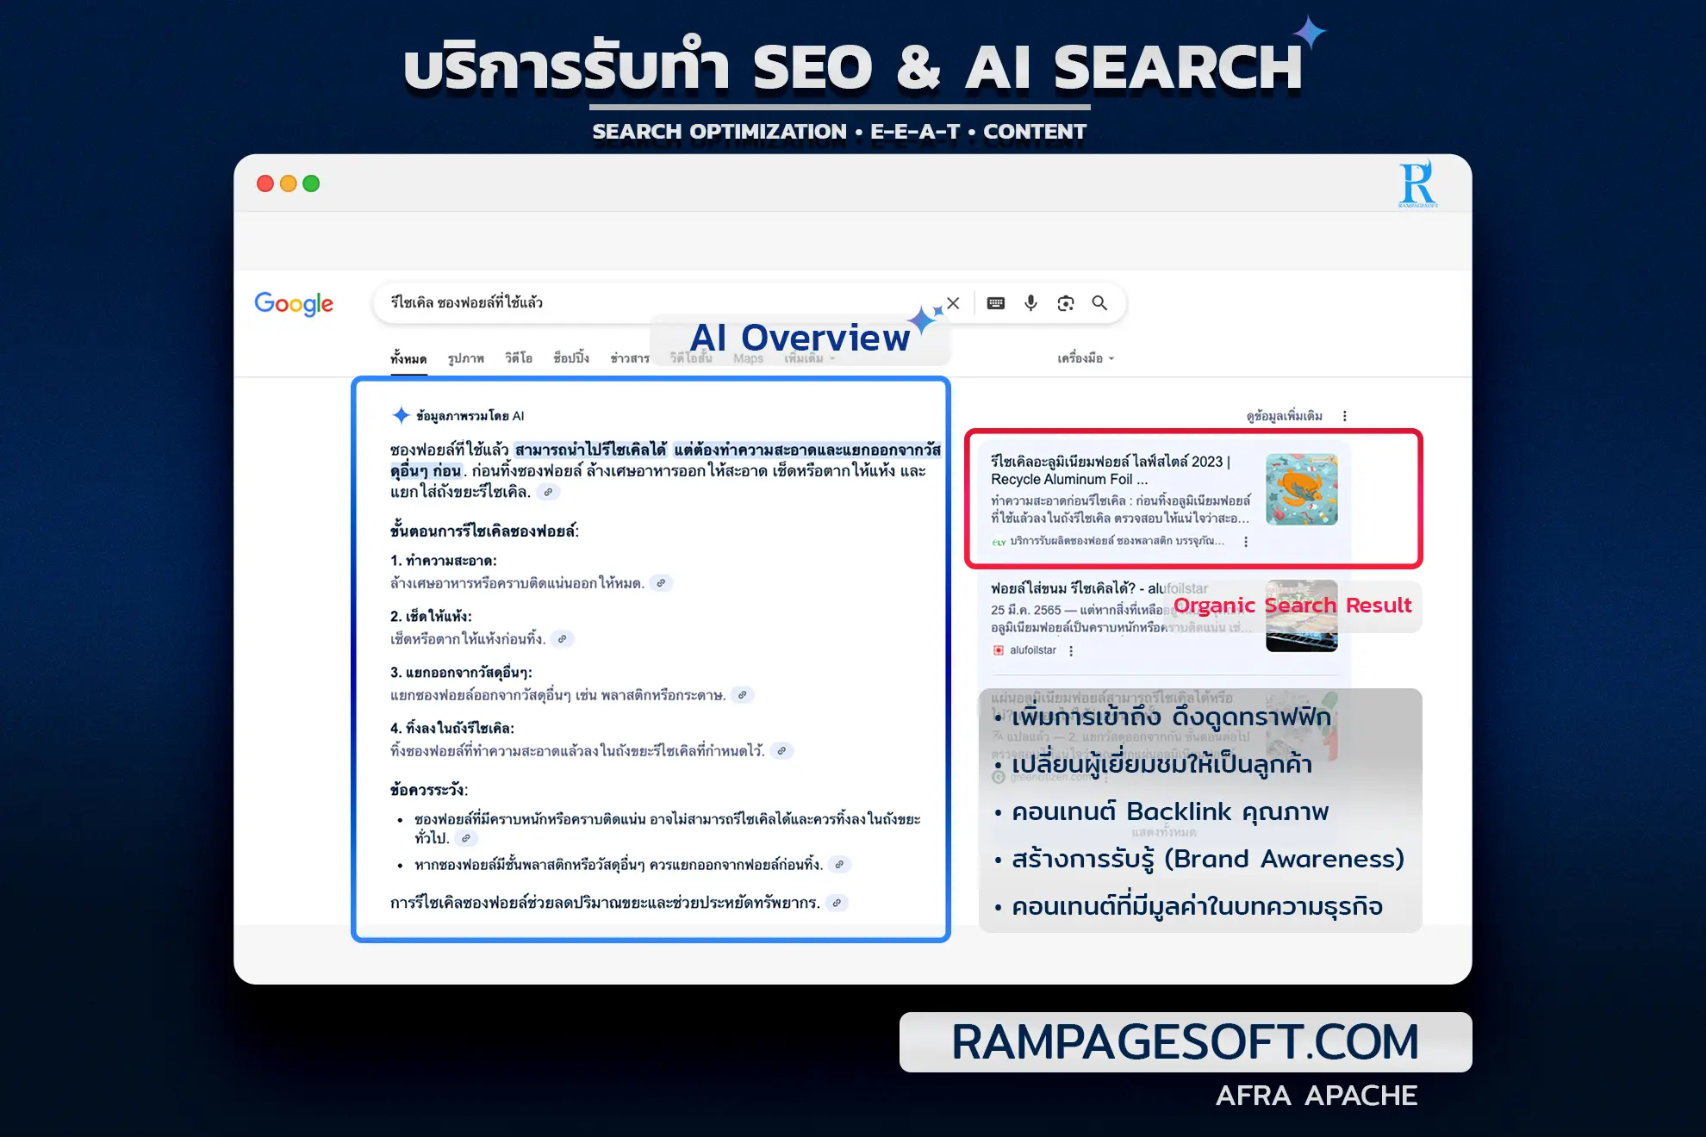Click the alufoilstar site favicon
The width and height of the screenshot is (1706, 1137).
999,650
